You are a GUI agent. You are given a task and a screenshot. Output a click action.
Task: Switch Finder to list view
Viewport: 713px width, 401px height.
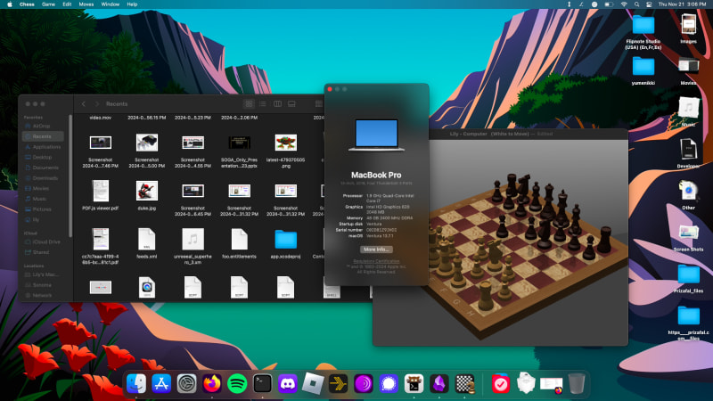coord(264,104)
